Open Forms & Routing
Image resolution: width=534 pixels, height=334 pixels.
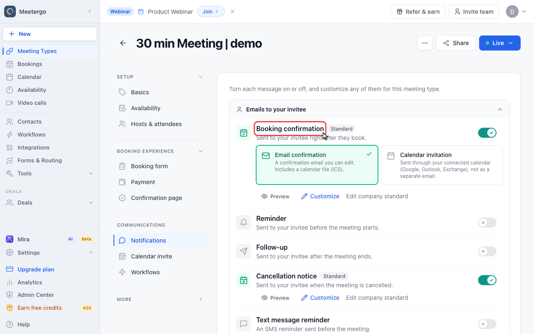(50, 160)
